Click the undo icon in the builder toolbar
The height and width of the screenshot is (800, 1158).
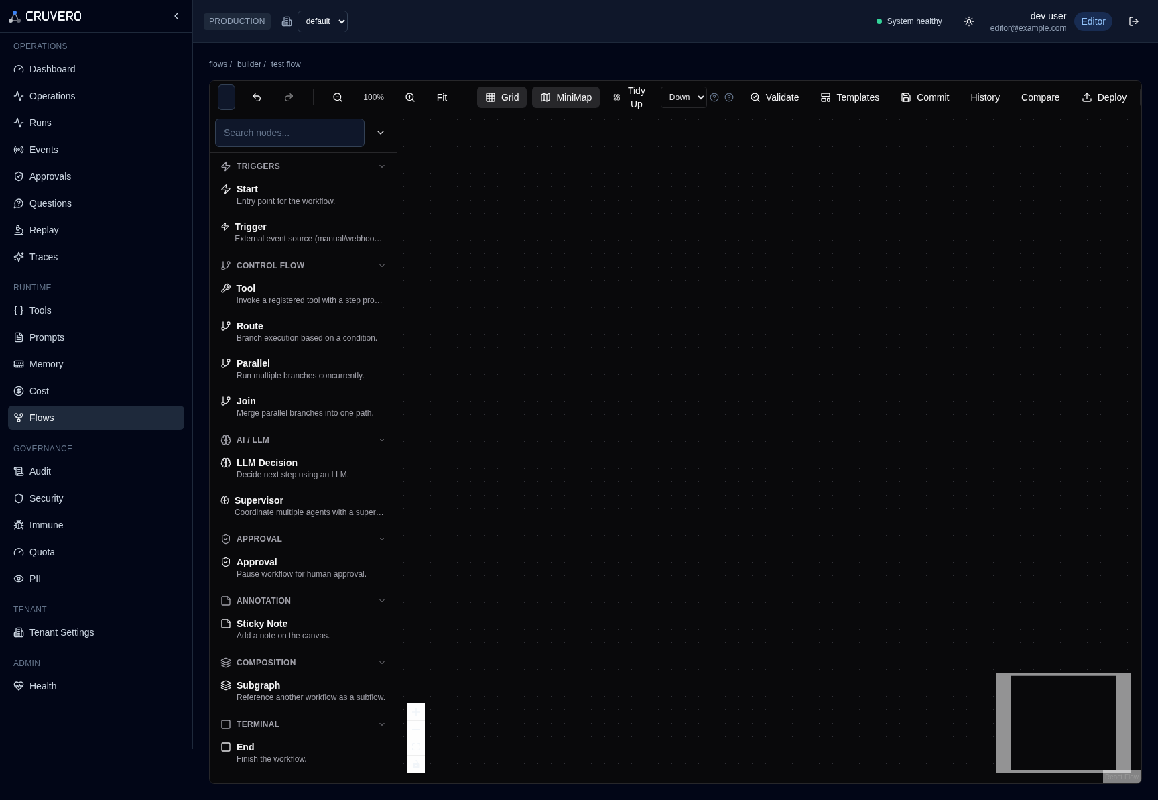(257, 97)
